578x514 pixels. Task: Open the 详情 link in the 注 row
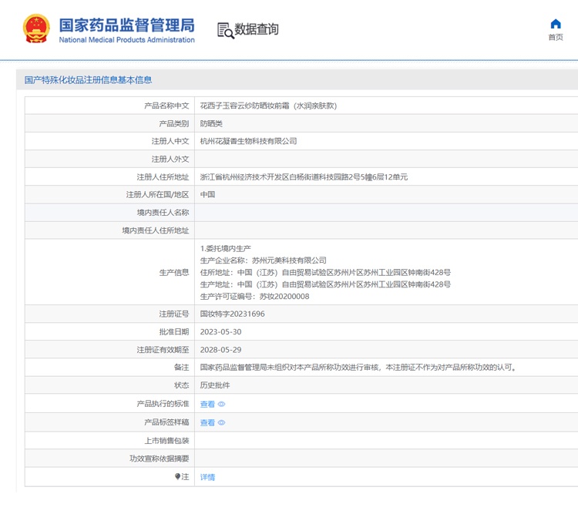(x=207, y=477)
